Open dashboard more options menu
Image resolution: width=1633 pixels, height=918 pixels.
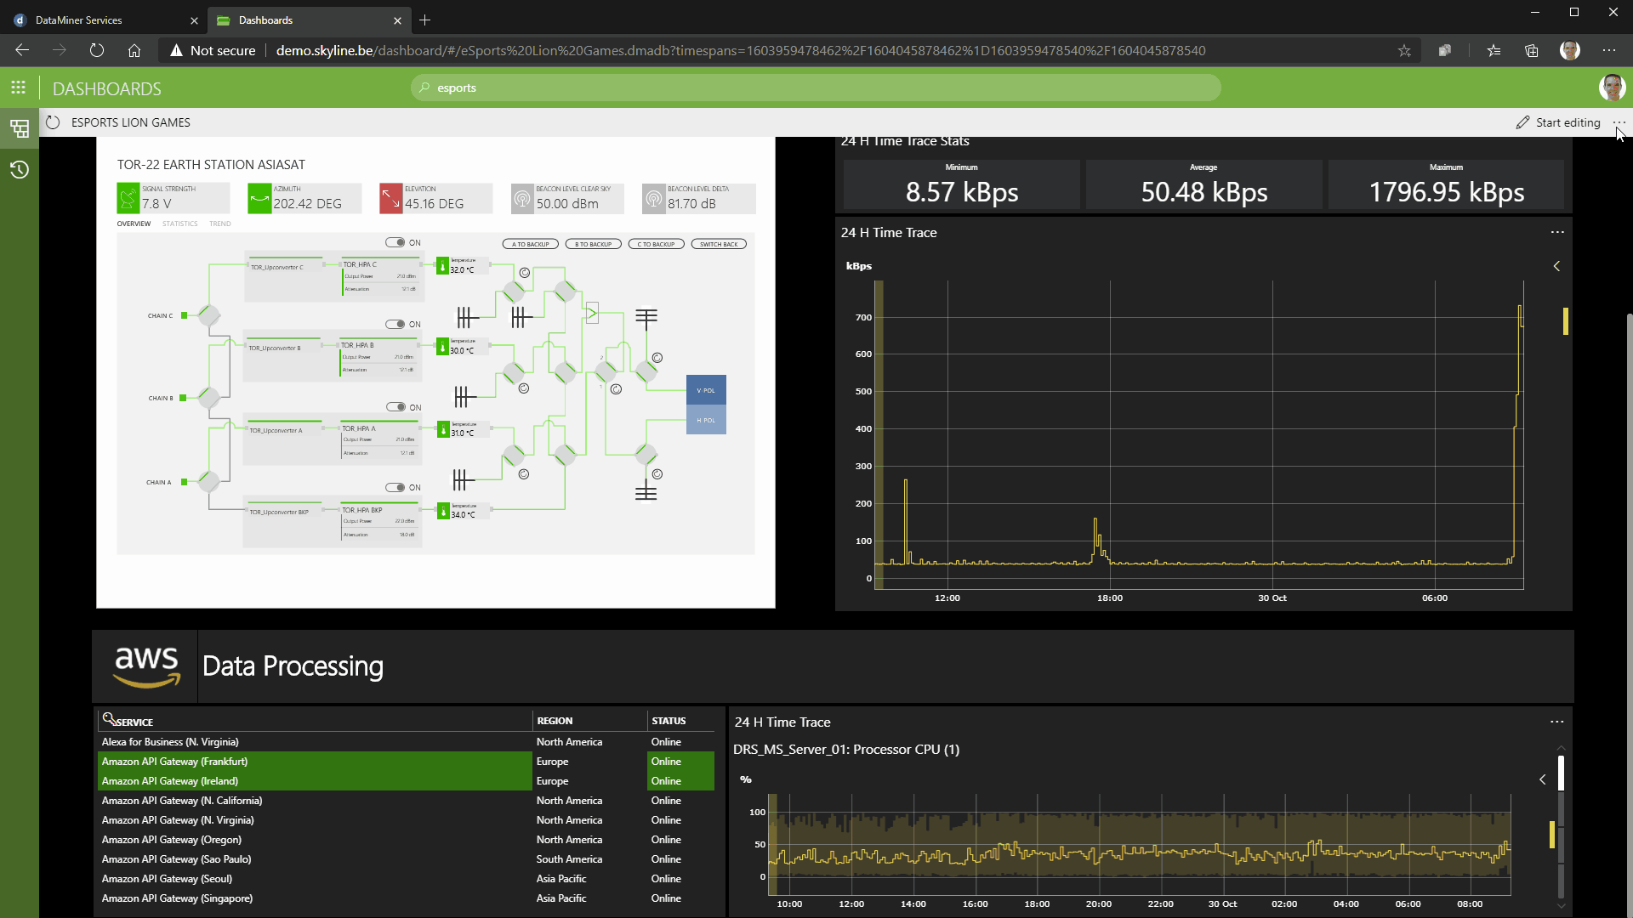(1619, 122)
